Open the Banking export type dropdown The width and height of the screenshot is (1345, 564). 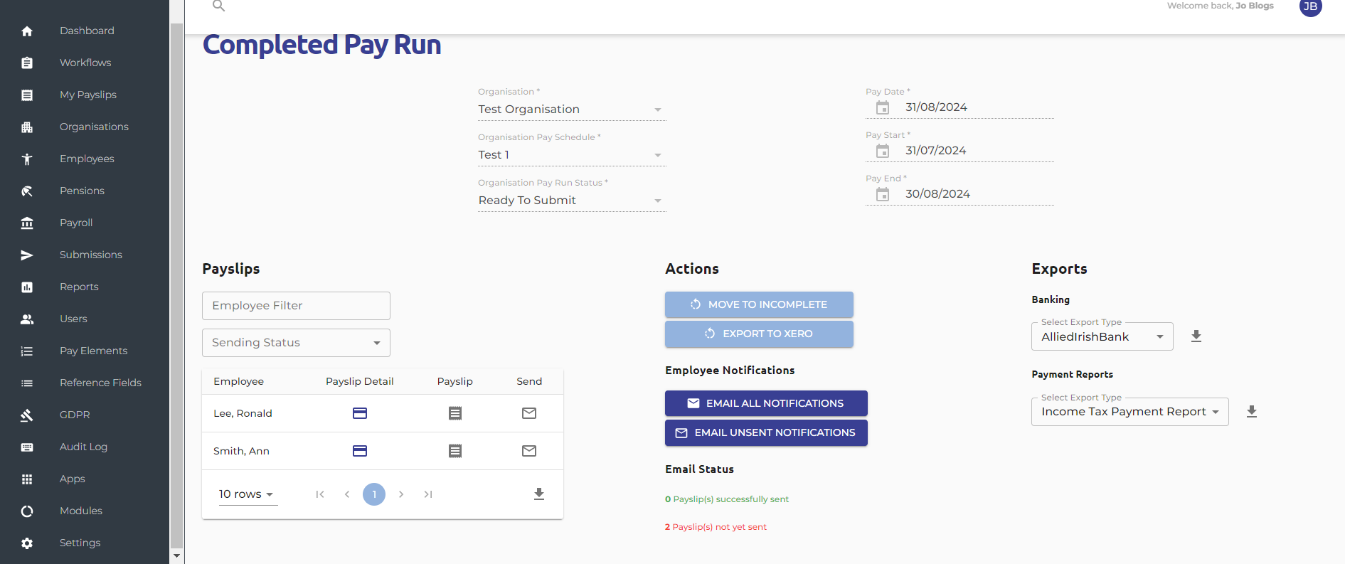pyautogui.click(x=1102, y=336)
